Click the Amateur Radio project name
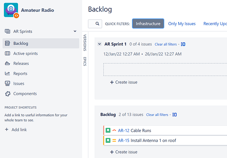The width and height of the screenshot is (227, 158). point(37,10)
